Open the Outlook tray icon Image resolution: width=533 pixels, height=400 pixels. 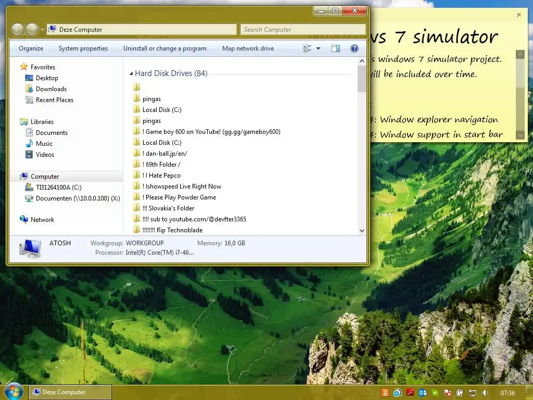click(423, 393)
